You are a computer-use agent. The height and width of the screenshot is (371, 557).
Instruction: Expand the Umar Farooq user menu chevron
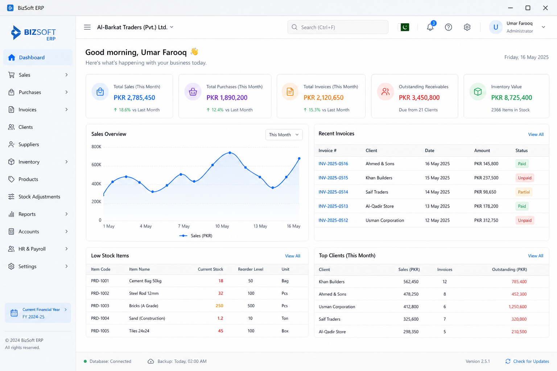(543, 27)
